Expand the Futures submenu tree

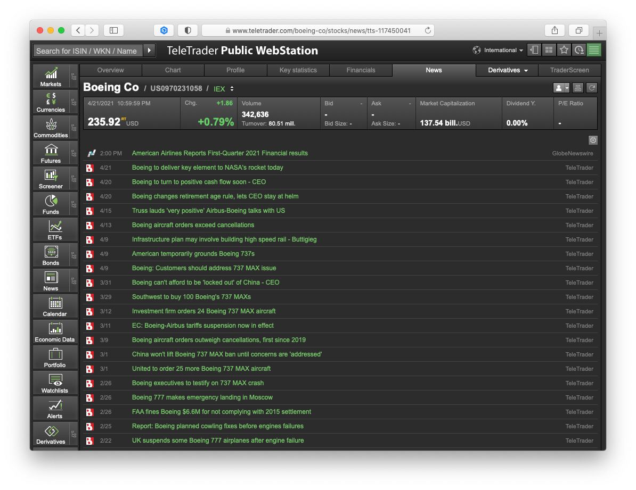(74, 153)
